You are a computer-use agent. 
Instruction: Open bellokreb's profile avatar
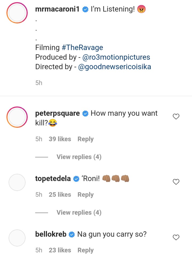click(x=17, y=238)
